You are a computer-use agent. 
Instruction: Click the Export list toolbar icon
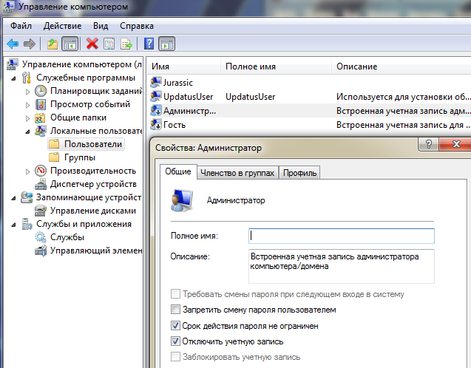(x=126, y=44)
